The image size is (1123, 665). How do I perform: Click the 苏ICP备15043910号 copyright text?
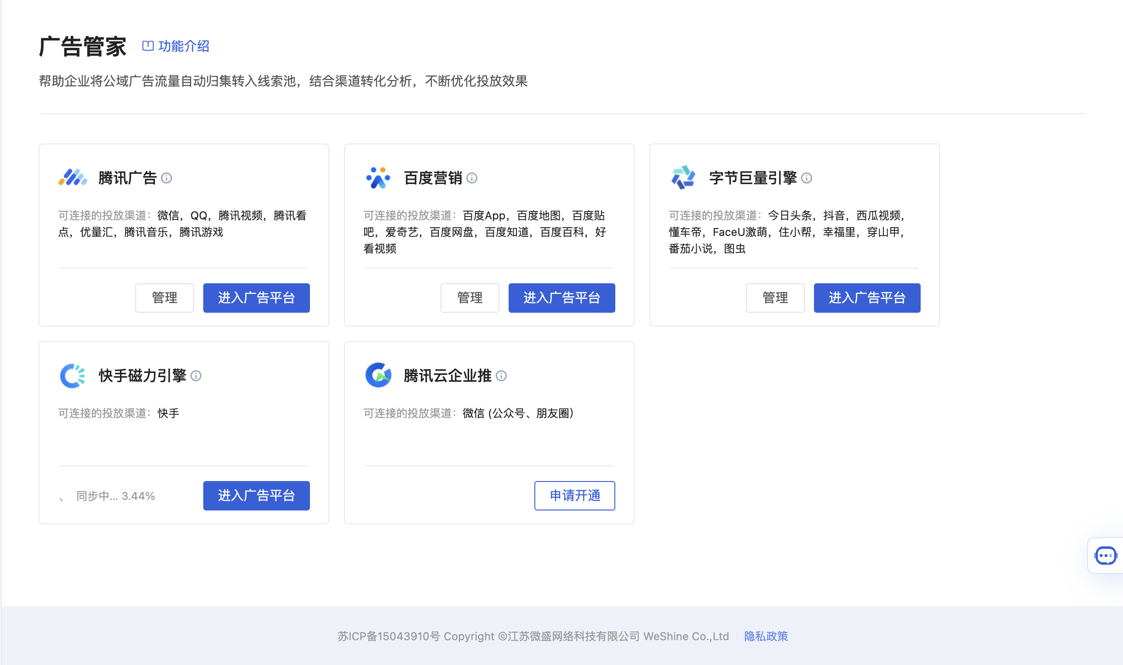tap(533, 636)
